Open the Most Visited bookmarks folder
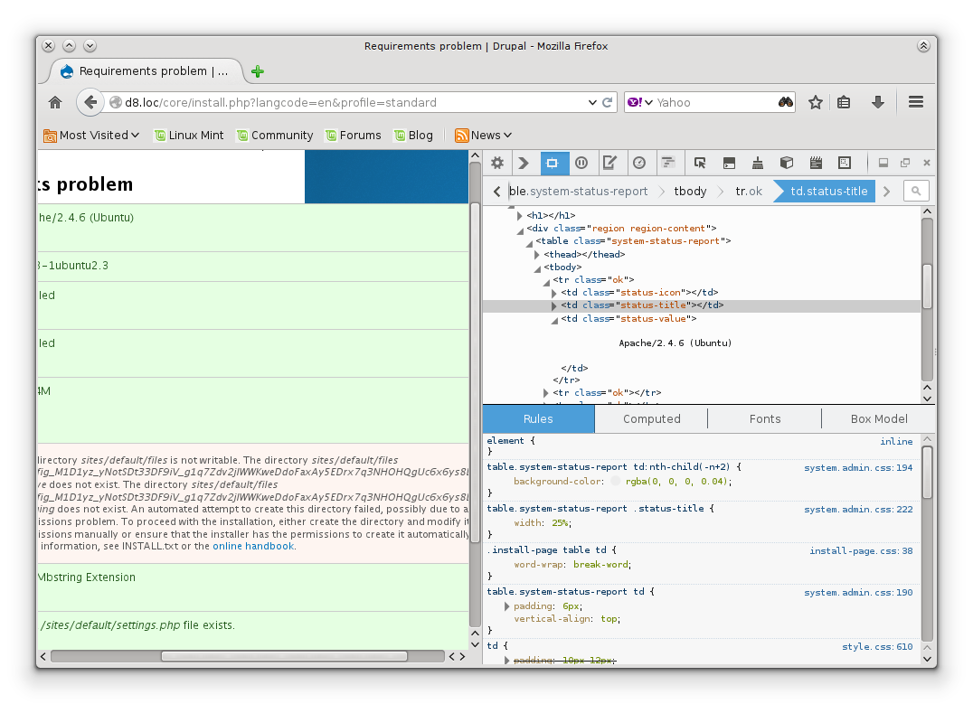973x704 pixels. (91, 136)
